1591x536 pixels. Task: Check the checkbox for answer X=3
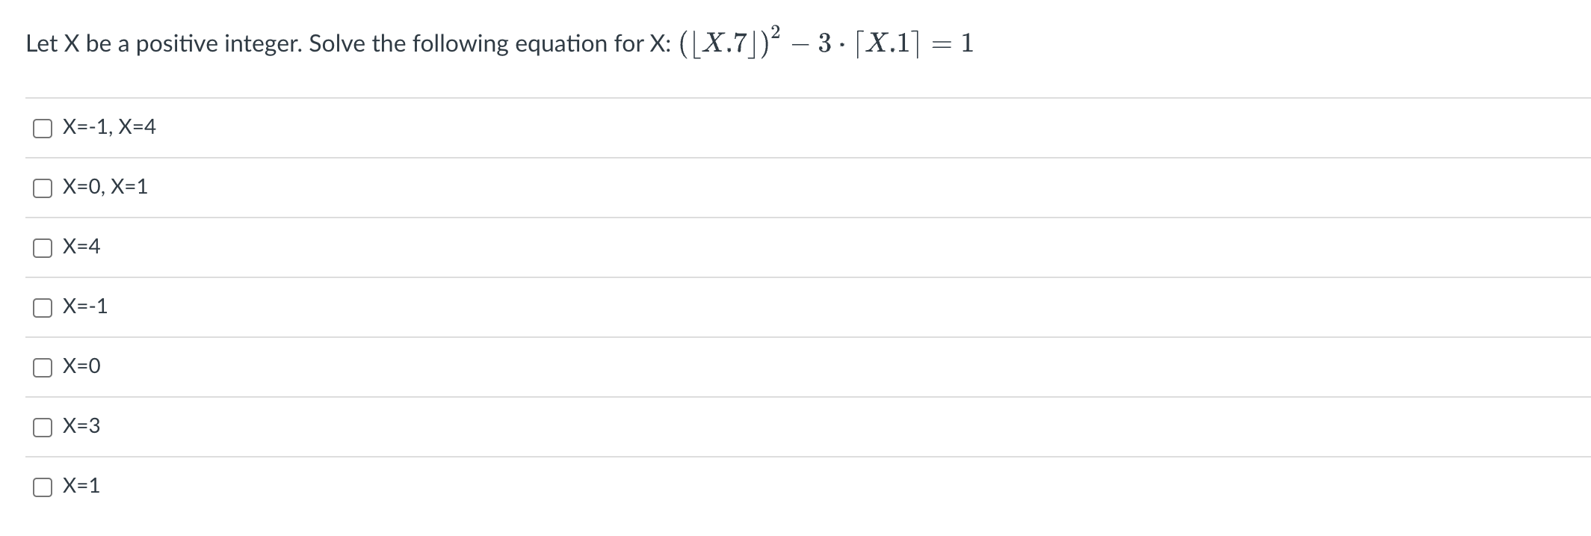click(43, 426)
